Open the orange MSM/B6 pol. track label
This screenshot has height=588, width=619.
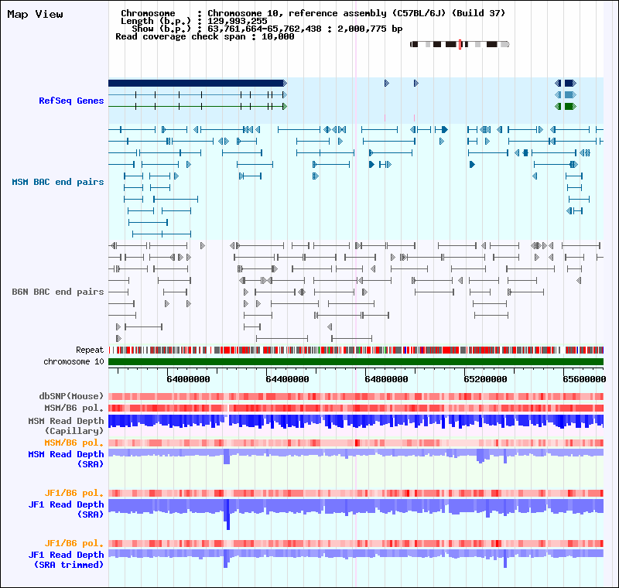click(x=74, y=443)
